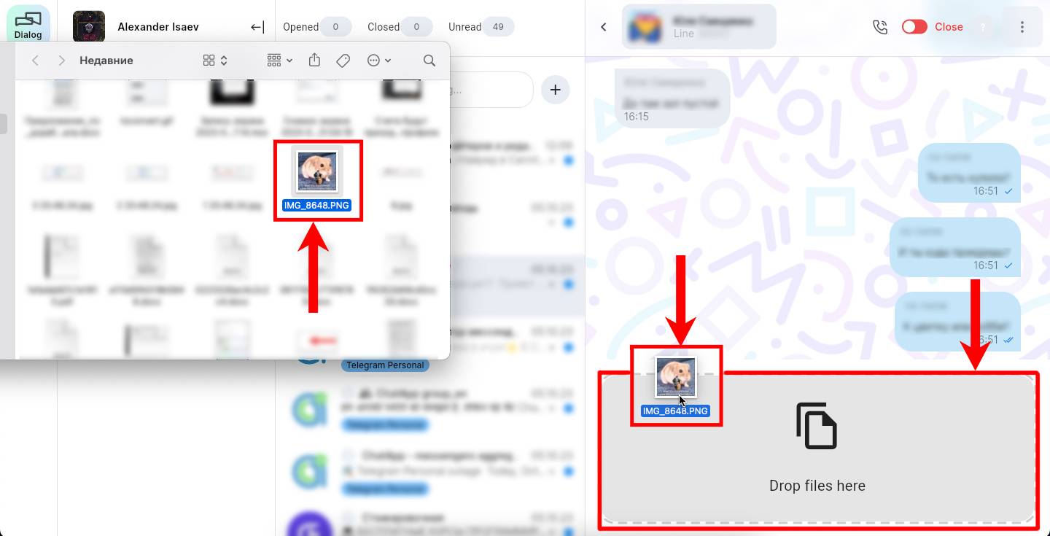Click the phone call icon
Screen dimensions: 1050x536
(880, 27)
